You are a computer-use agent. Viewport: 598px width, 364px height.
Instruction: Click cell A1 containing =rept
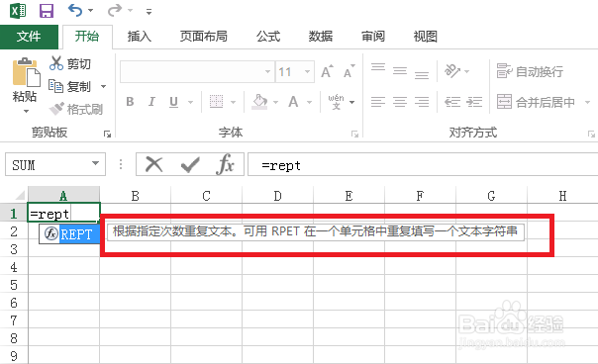click(64, 214)
